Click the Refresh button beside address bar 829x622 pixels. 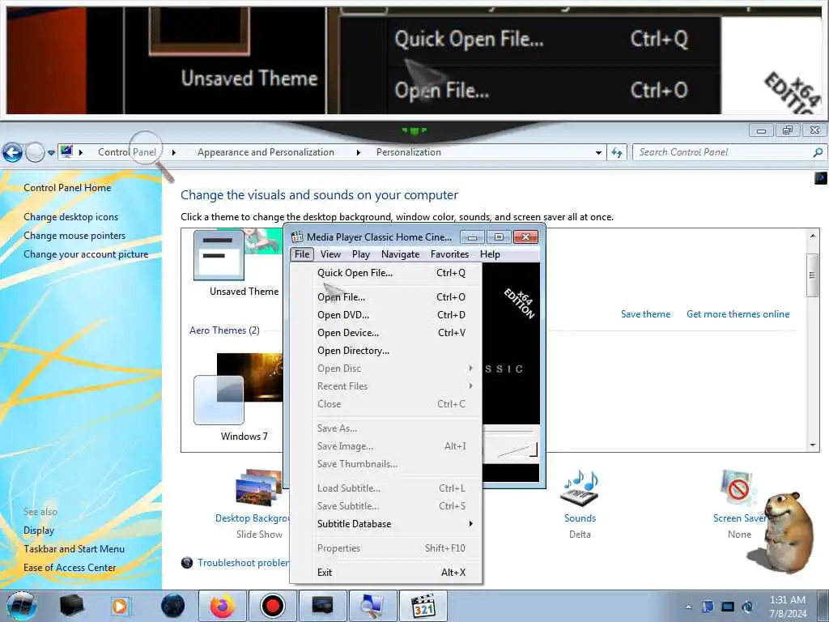click(x=617, y=153)
